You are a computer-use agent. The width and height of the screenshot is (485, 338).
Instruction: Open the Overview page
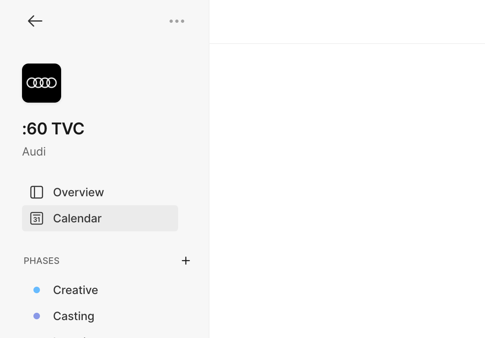(78, 192)
